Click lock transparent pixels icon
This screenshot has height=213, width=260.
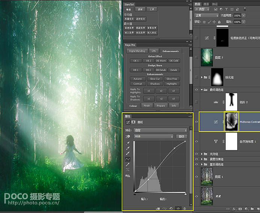pyautogui.click(x=204, y=22)
